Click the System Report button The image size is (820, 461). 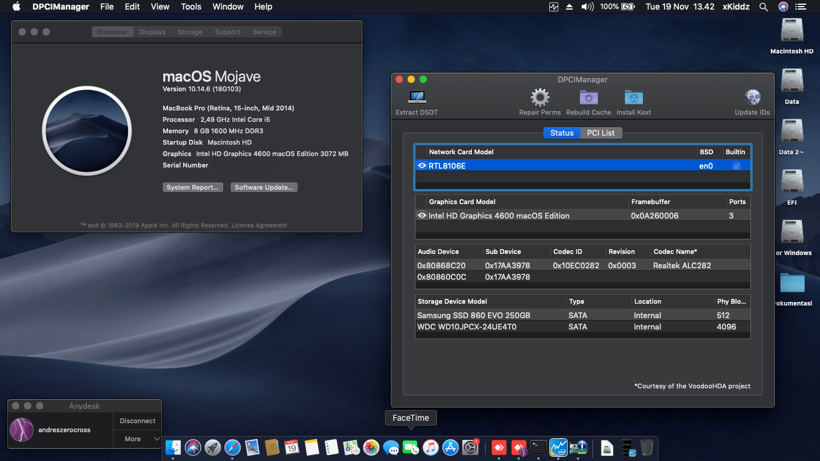click(x=193, y=187)
